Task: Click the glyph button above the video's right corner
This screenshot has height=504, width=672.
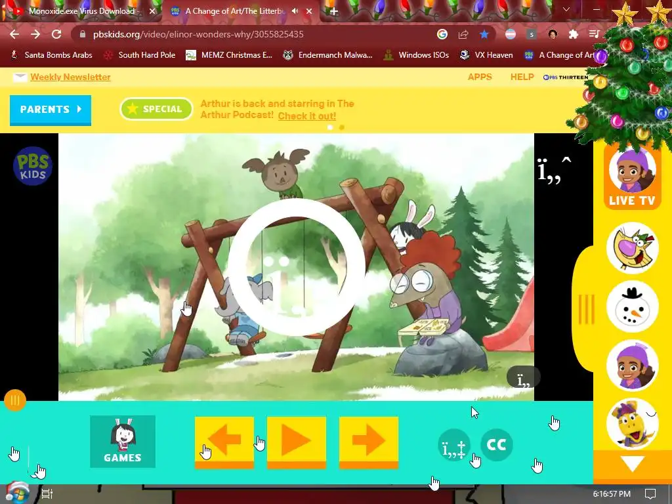Action: [554, 171]
